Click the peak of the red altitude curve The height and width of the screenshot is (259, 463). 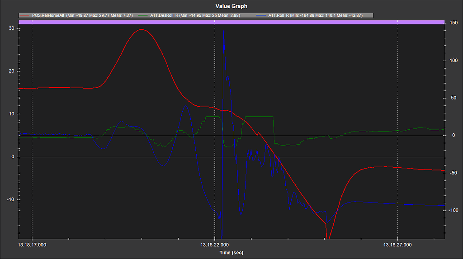[x=142, y=29]
